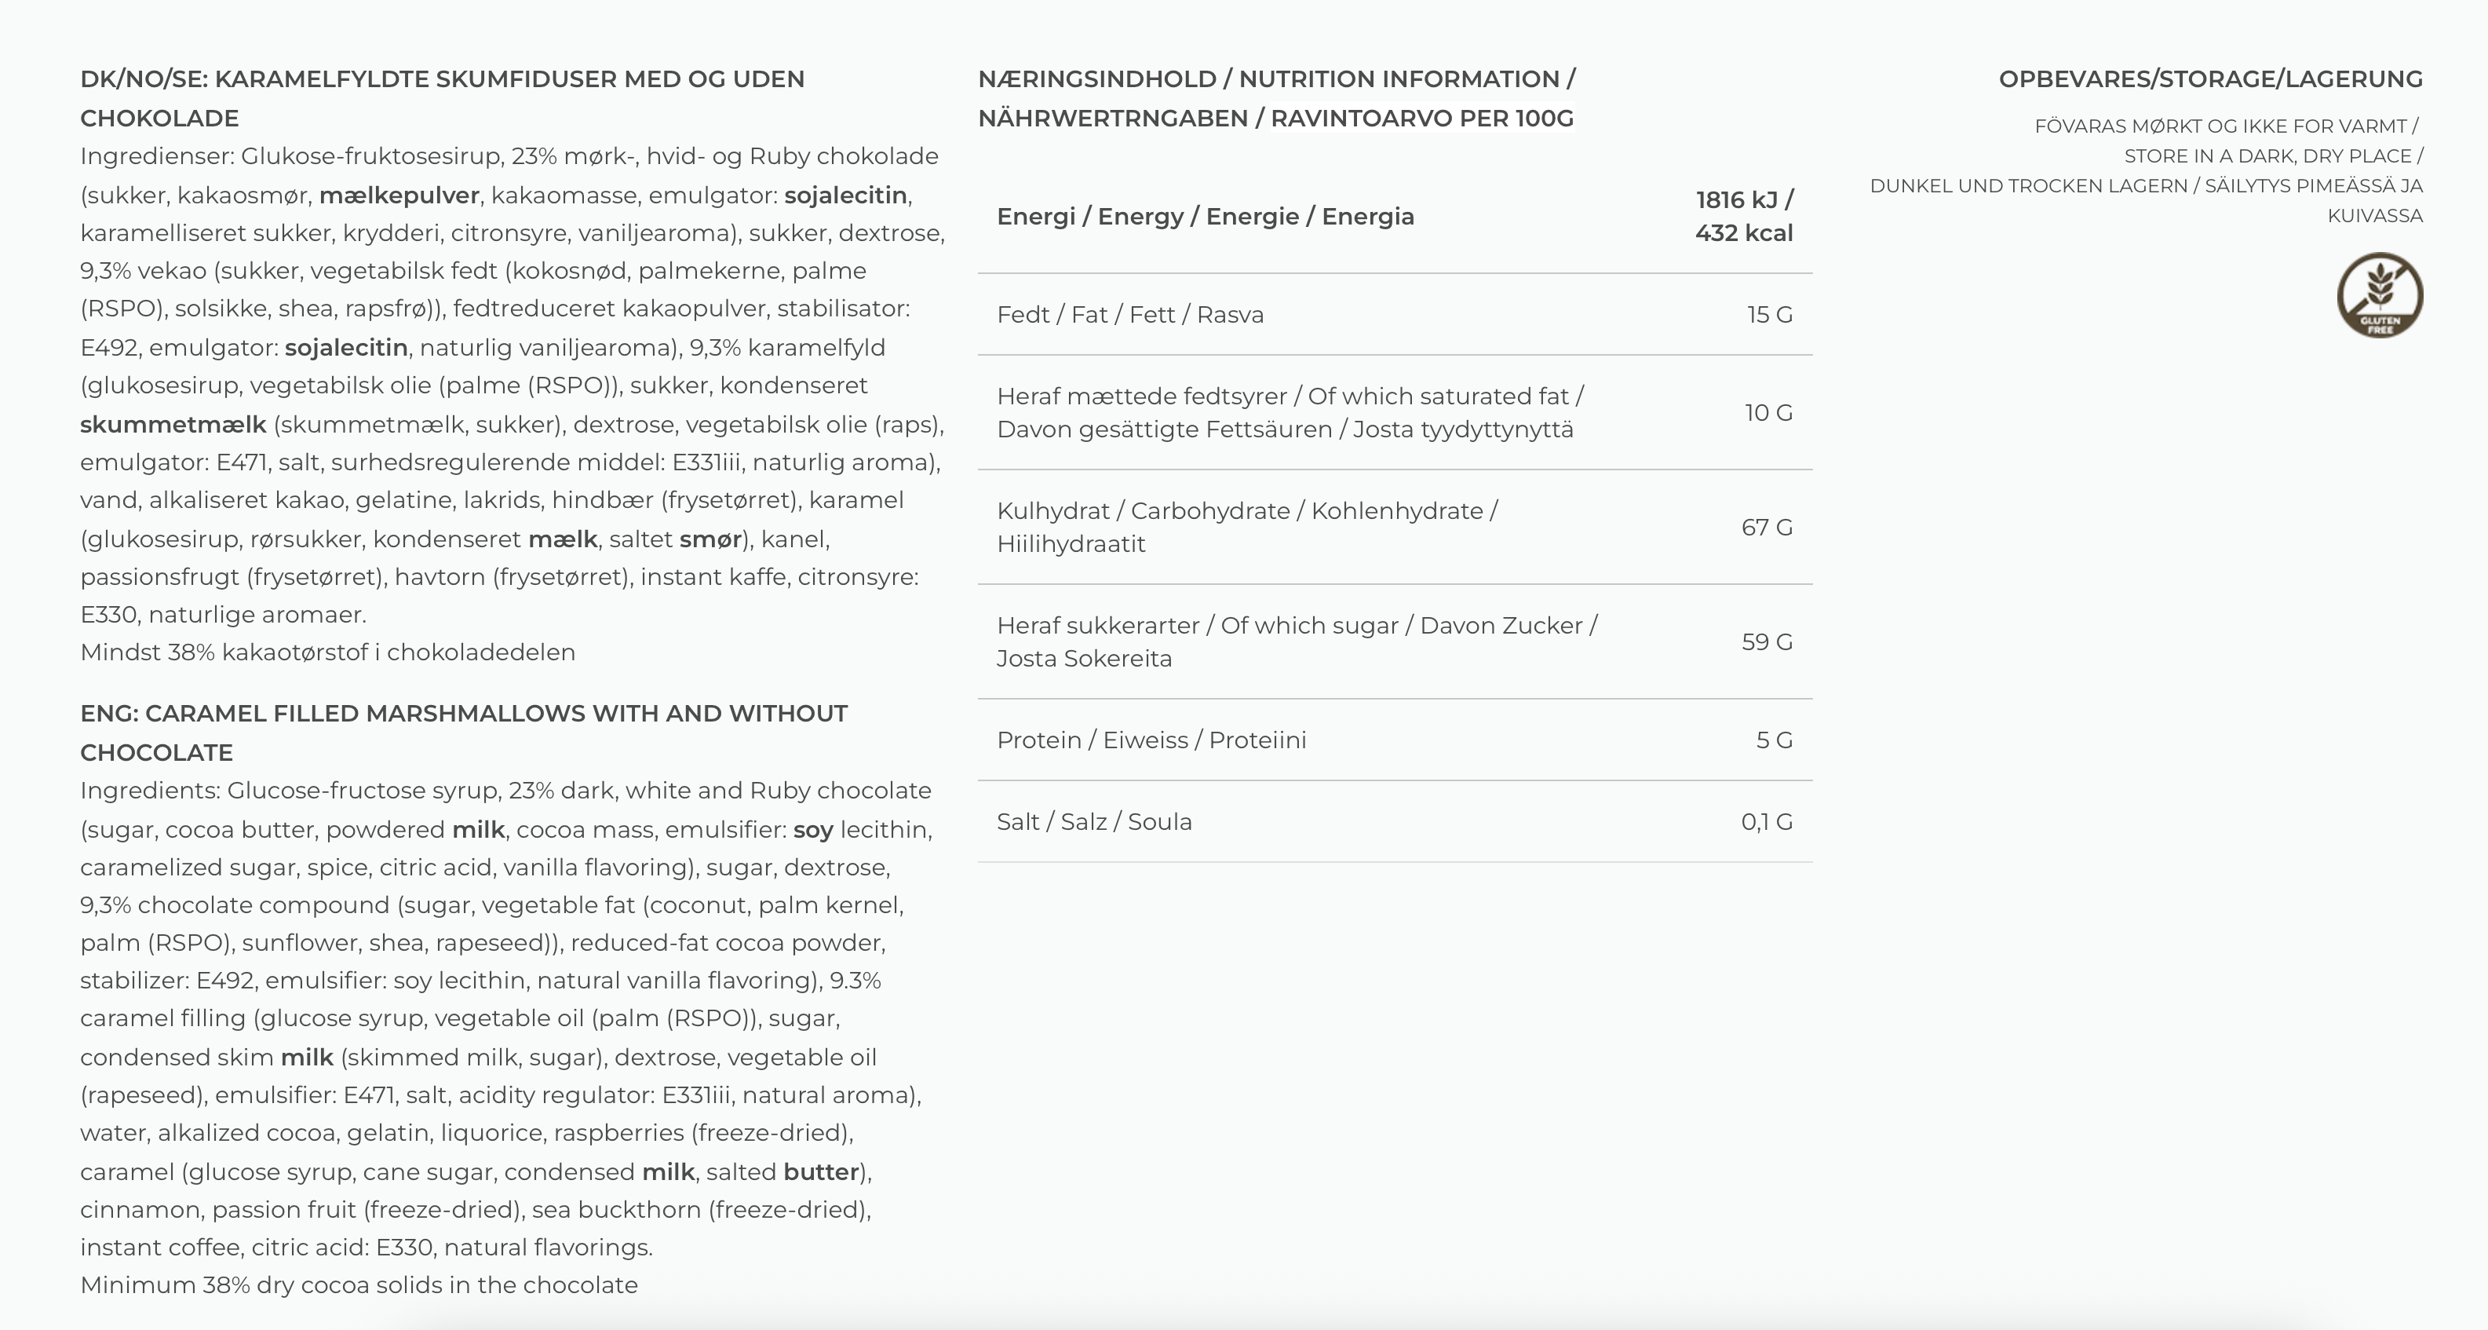The image size is (2488, 1330).
Task: Click the 15 G fat value
Action: (x=1768, y=315)
